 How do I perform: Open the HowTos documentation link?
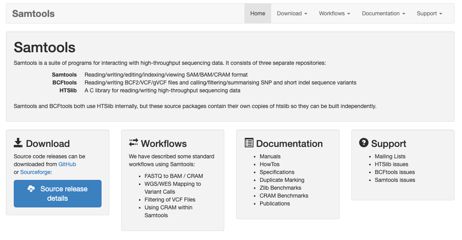tap(269, 164)
